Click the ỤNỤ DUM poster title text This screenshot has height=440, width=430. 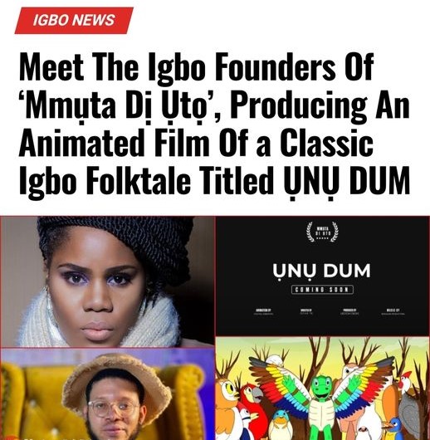[x=321, y=271]
